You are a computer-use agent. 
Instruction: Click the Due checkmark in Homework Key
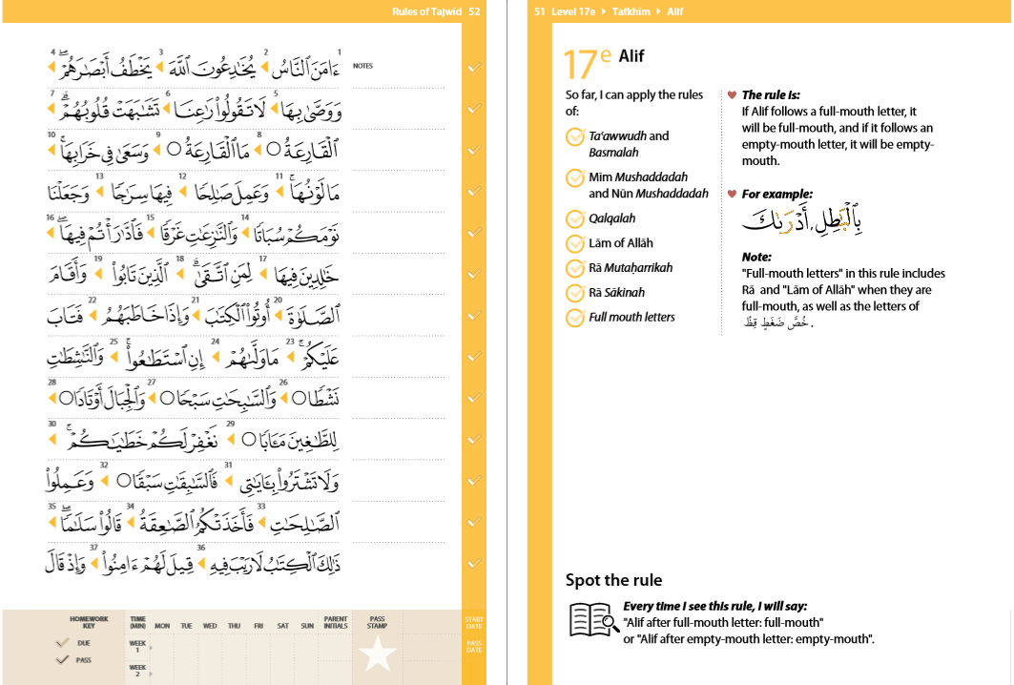62,644
